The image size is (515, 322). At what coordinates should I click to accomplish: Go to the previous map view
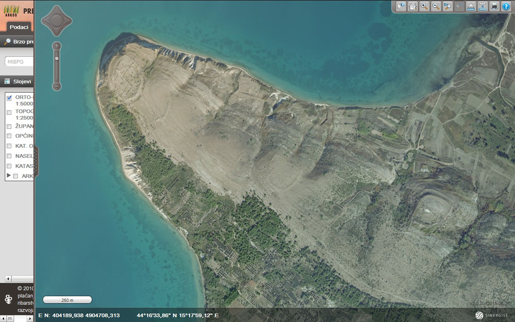coord(448,6)
